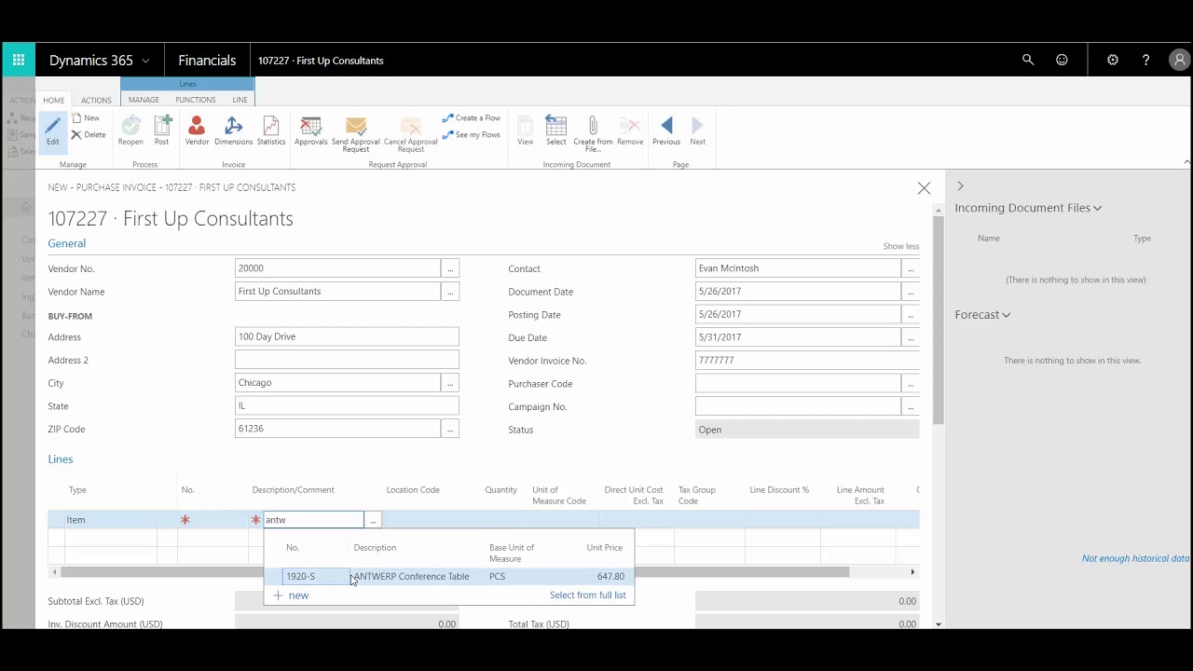1193x671 pixels.
Task: Open Document Date picker button
Action: (911, 292)
